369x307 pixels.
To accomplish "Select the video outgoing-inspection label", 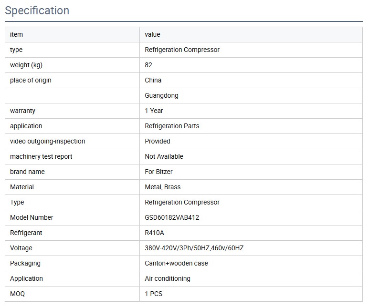I will (x=47, y=141).
